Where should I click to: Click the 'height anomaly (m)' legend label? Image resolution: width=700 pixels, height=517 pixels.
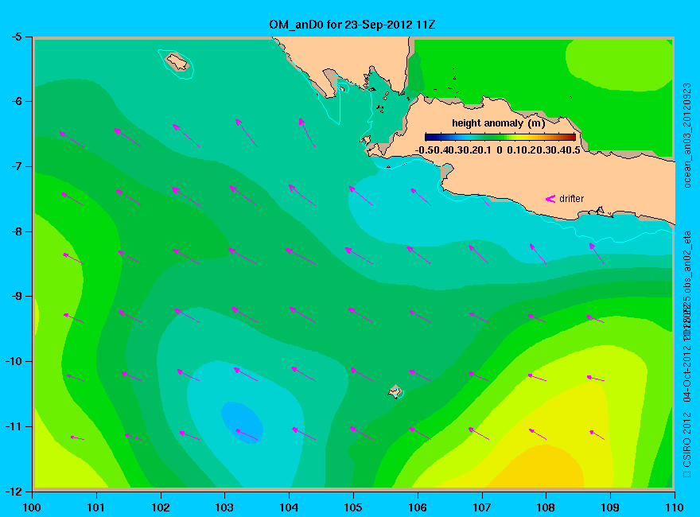click(498, 123)
